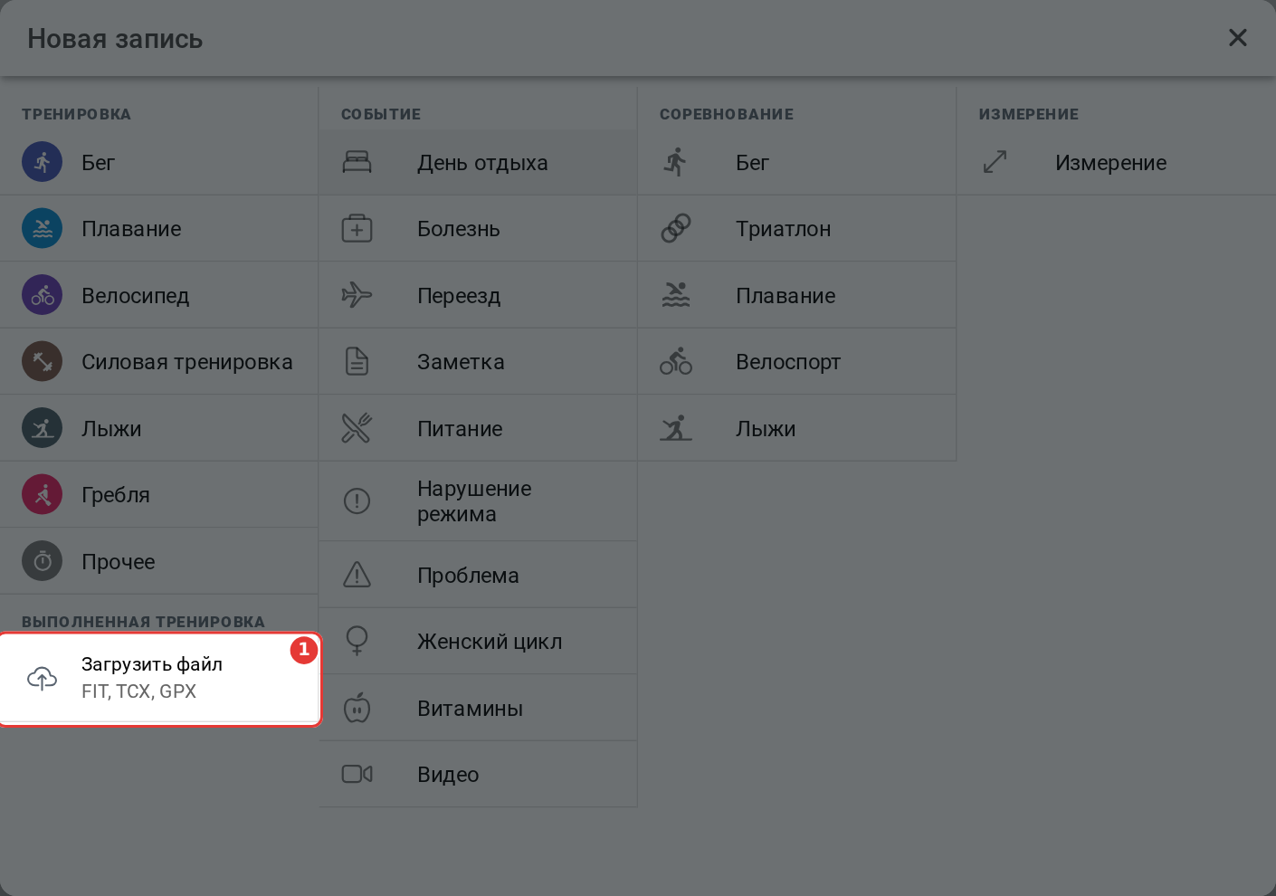Choose the Видео event entry
This screenshot has height=896, width=1276.
pos(478,774)
